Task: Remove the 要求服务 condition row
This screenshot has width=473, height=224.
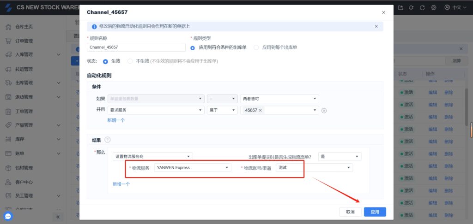Action: pyautogui.click(x=324, y=111)
